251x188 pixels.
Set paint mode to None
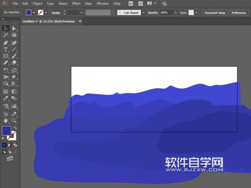point(15,145)
